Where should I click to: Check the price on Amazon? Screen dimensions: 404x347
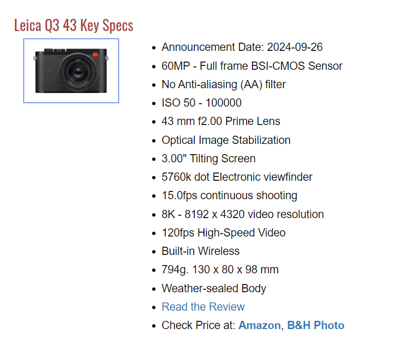[x=259, y=325]
